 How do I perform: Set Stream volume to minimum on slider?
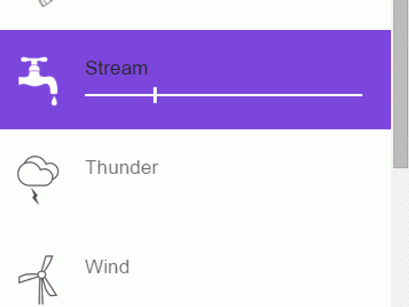click(x=86, y=95)
